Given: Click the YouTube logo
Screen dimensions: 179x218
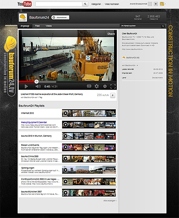Looking at the screenshot, I should 25,4.
